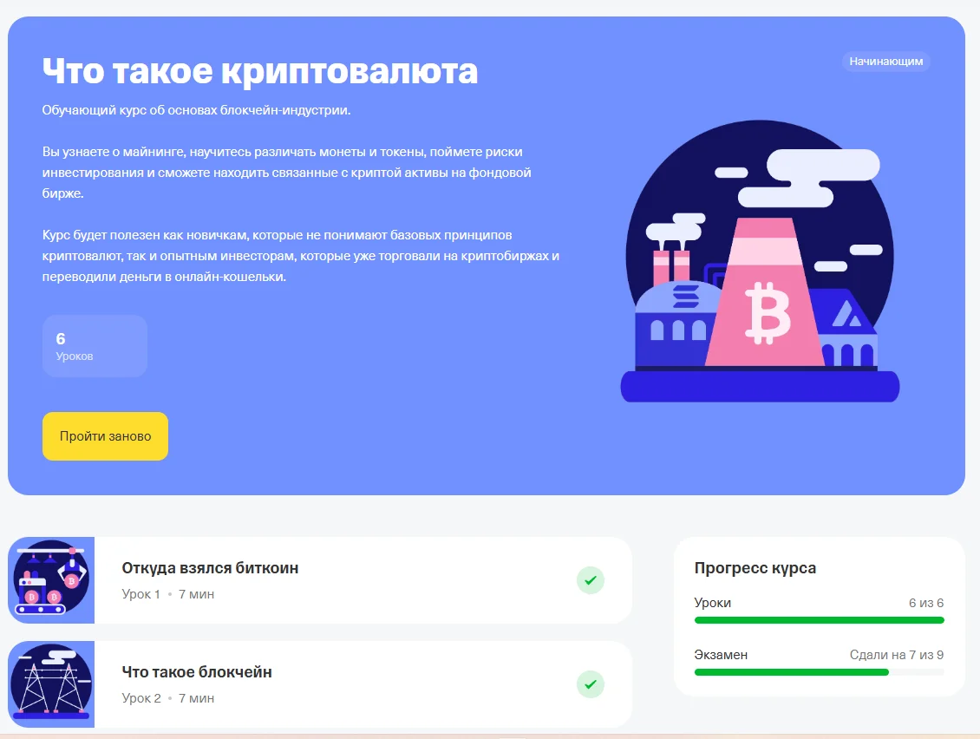Click the "Что такое криптовалюта" course title
The width and height of the screenshot is (980, 739).
(260, 70)
